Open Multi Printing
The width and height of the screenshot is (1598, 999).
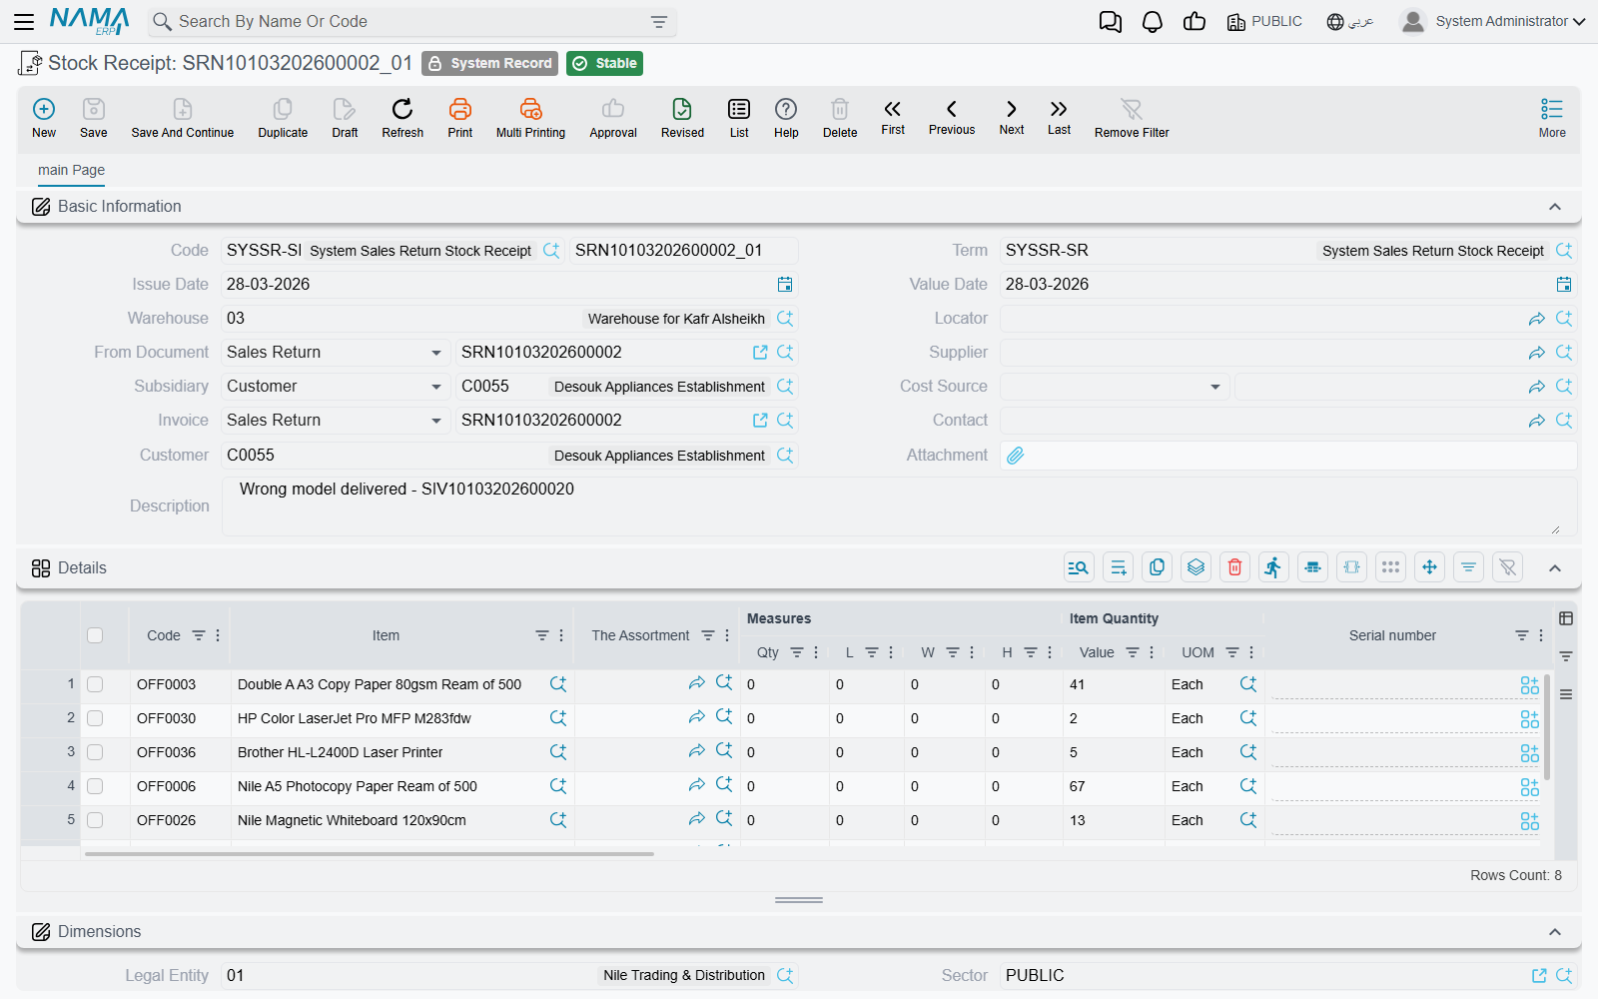click(x=530, y=118)
